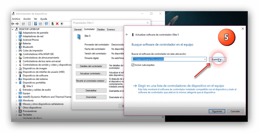Collapse the DESKTOP-UF8BVUP root node
The image size is (259, 133).
tap(13, 29)
